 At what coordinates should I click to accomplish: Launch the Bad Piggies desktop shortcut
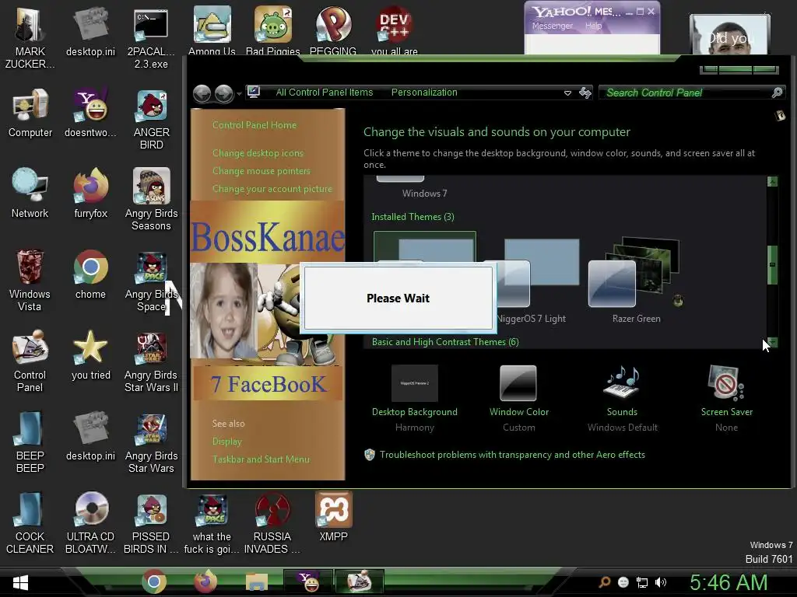(x=273, y=30)
